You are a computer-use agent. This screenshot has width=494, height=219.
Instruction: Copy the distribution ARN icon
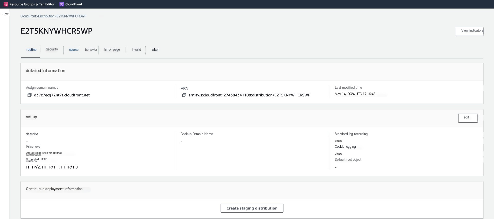pos(184,95)
